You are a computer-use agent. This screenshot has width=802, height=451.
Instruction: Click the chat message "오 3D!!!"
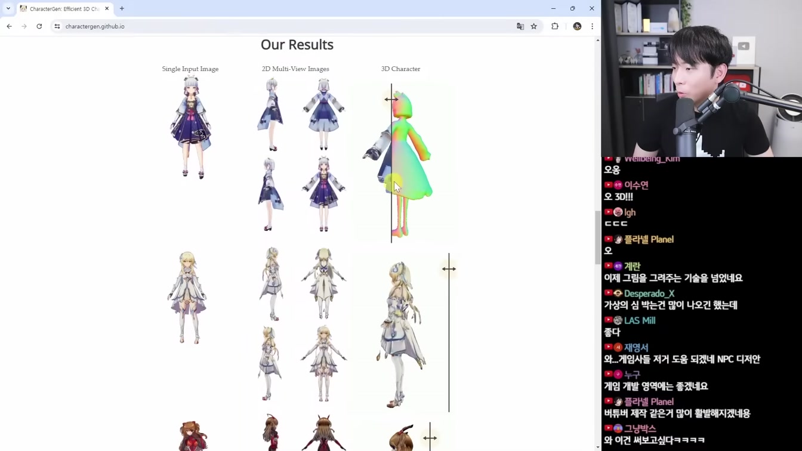619,197
